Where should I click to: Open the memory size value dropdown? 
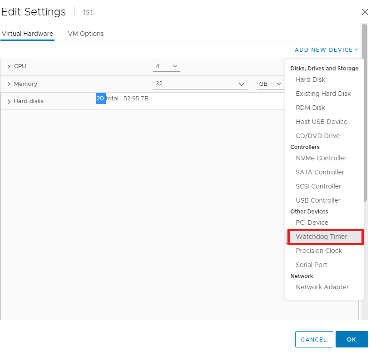200,84
